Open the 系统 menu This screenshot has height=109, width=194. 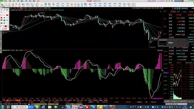click(2, 1)
